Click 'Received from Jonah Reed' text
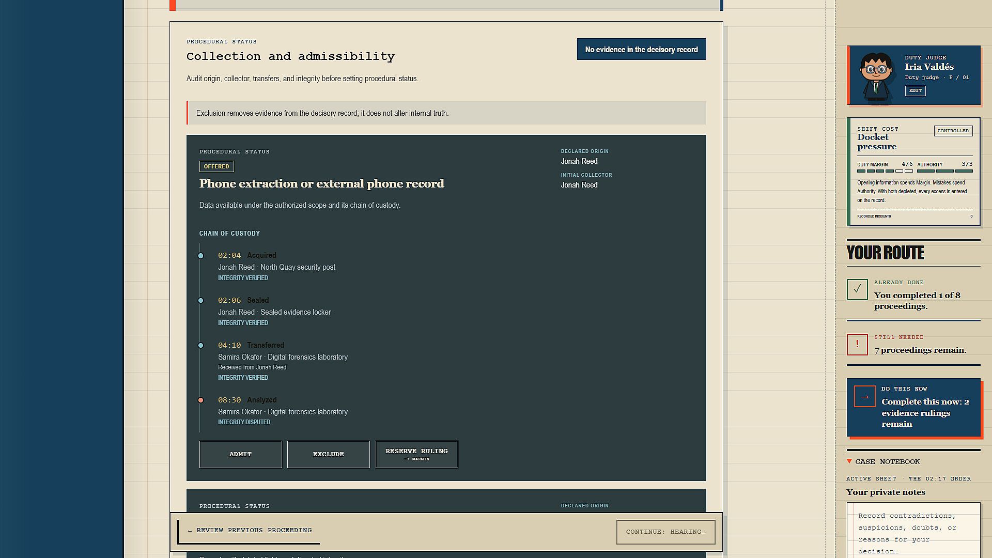 (x=252, y=367)
